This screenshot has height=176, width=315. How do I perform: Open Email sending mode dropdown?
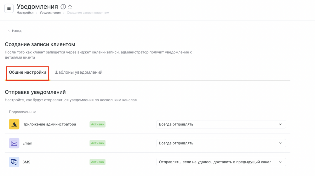click(221, 143)
